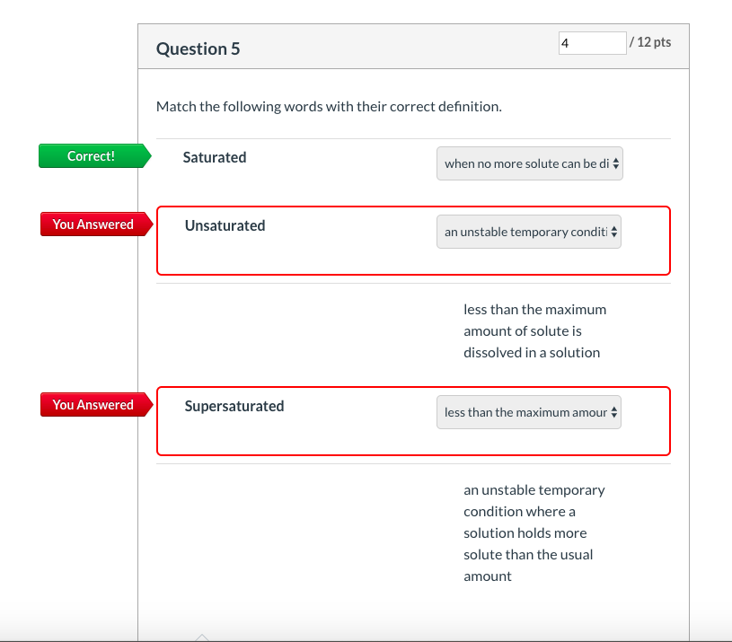732x642 pixels.
Task: Click the green Correct! arrow badge
Action: (95, 156)
